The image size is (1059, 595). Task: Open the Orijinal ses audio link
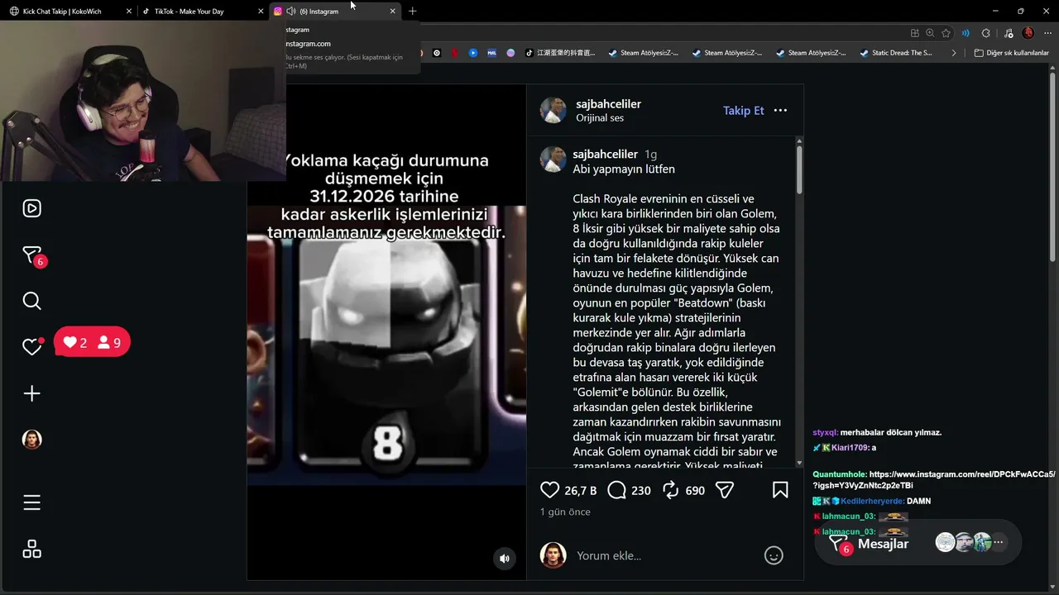(x=600, y=118)
